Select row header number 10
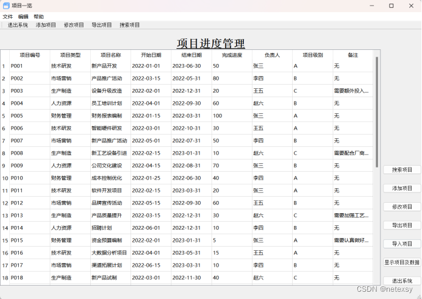Viewport: 422px width, 299px height. coord(5,178)
